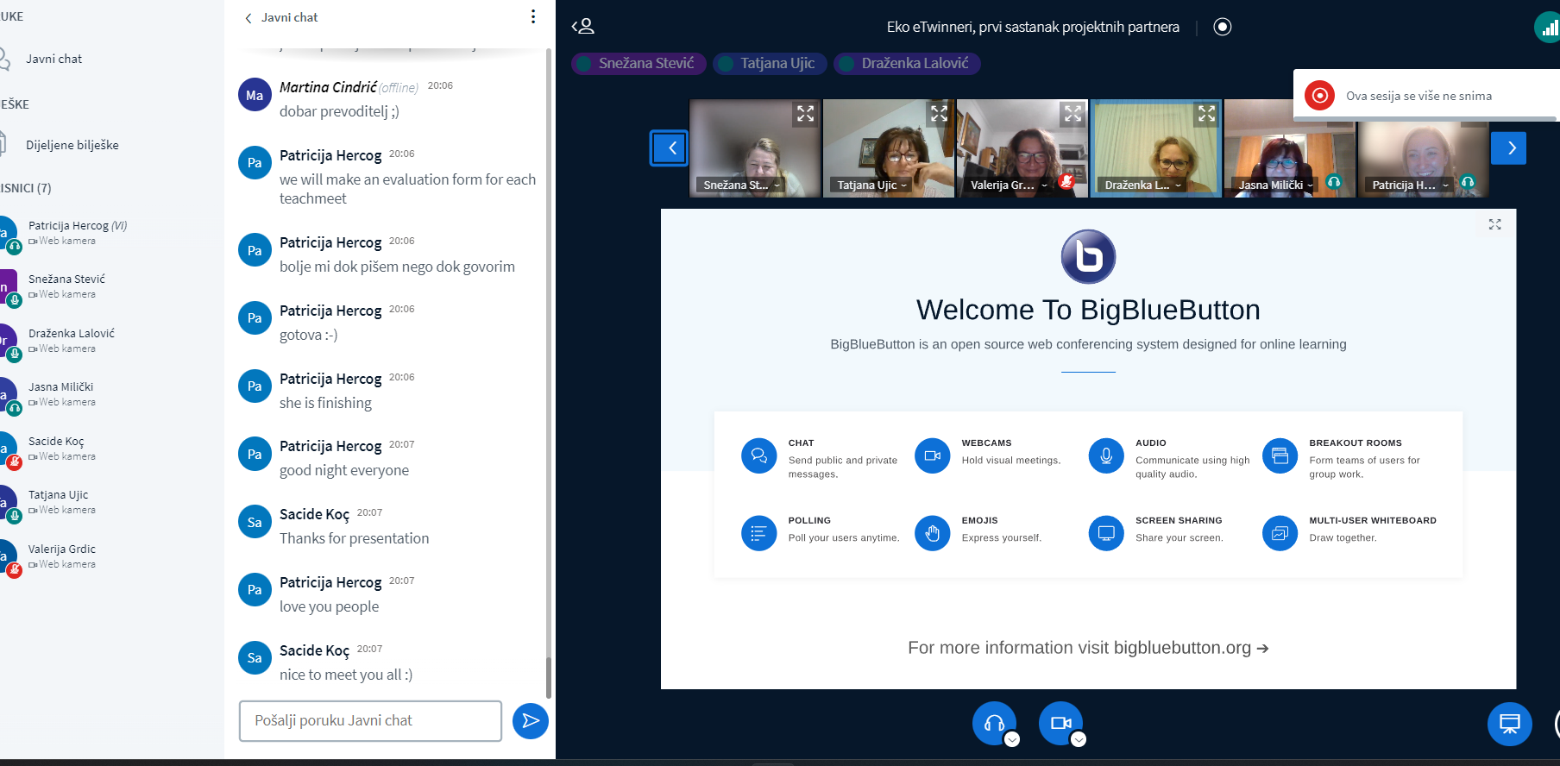This screenshot has height=766, width=1560.
Task: Make the presentation fullscreen
Action: (1495, 224)
